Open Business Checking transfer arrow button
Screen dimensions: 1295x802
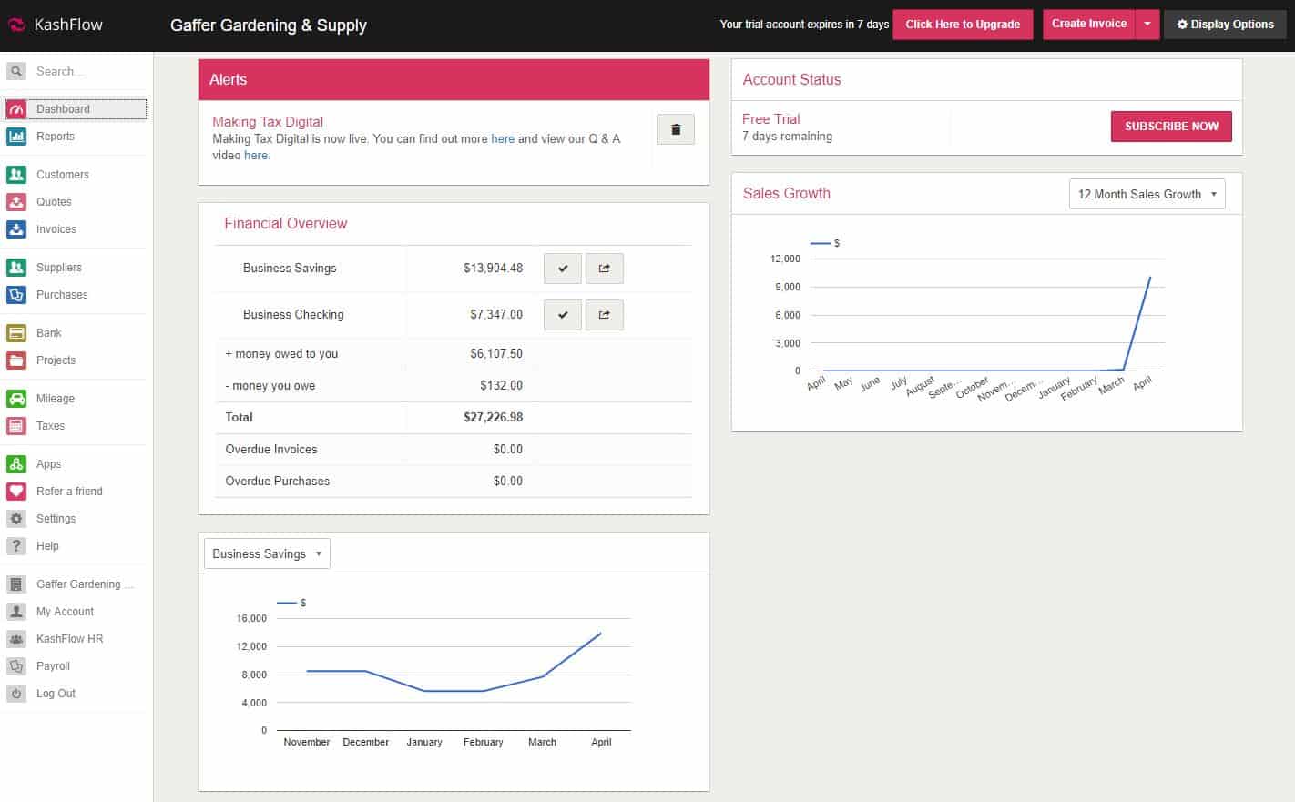click(605, 315)
